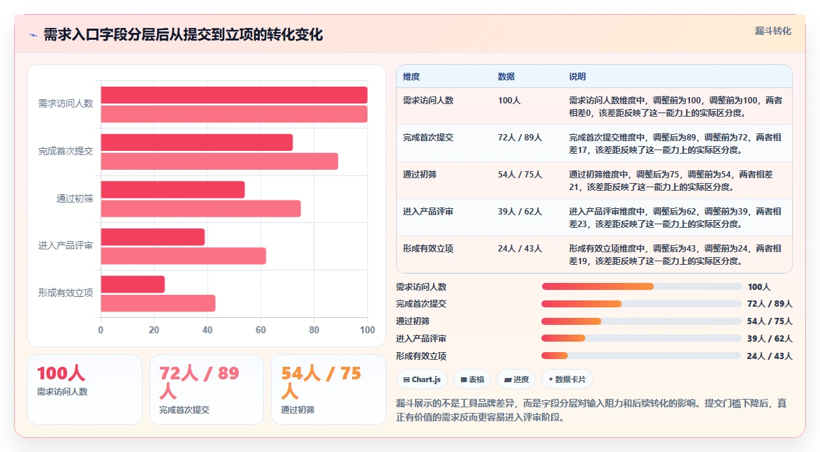Click the light bar for 形成有效立项 in chart
The image size is (820, 452).
tap(158, 303)
